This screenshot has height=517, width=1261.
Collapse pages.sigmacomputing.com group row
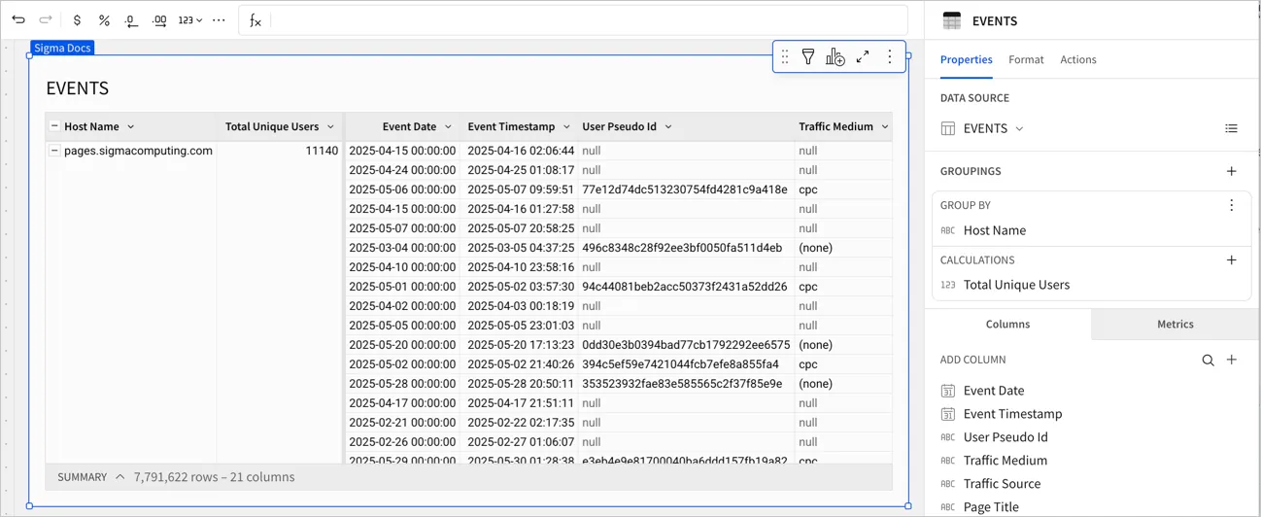pos(54,151)
